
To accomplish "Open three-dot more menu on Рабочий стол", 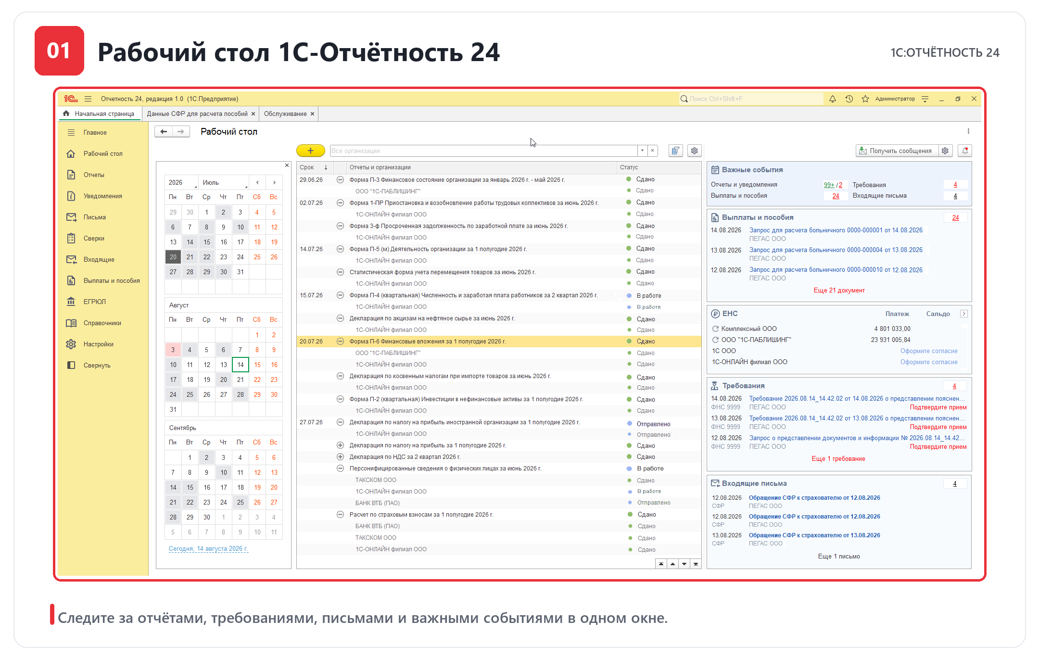I will click(x=968, y=131).
